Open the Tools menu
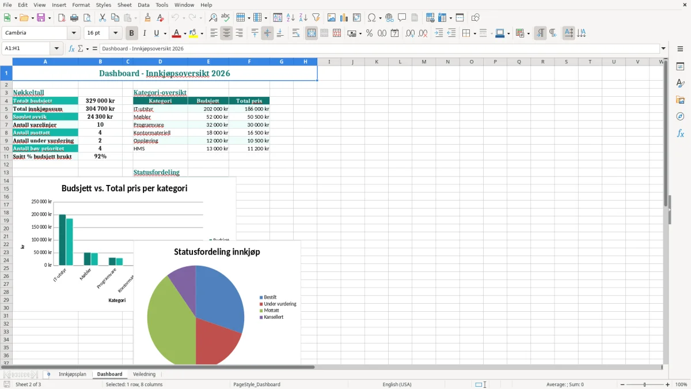 (162, 5)
